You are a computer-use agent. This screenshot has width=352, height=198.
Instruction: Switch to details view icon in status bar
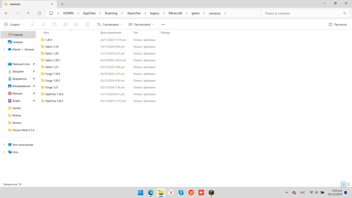click(x=343, y=184)
